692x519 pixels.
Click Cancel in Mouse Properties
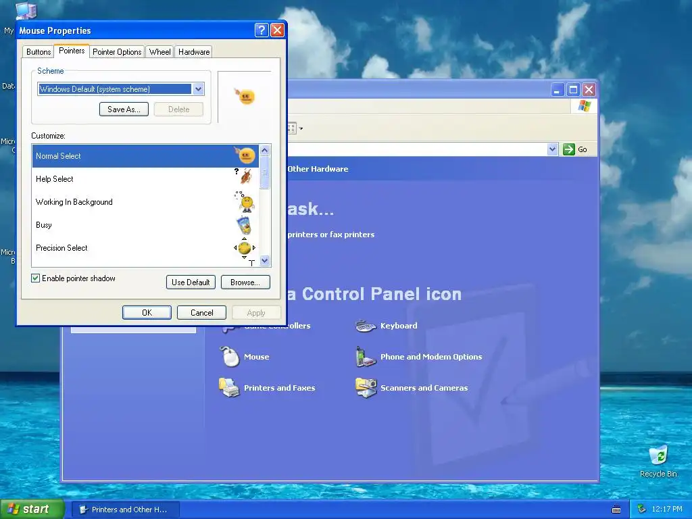click(201, 313)
